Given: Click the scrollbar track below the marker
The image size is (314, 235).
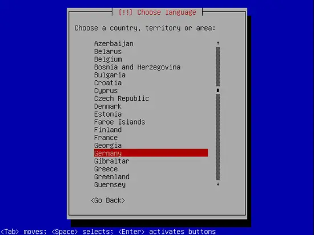Looking at the screenshot, I should point(218,137).
